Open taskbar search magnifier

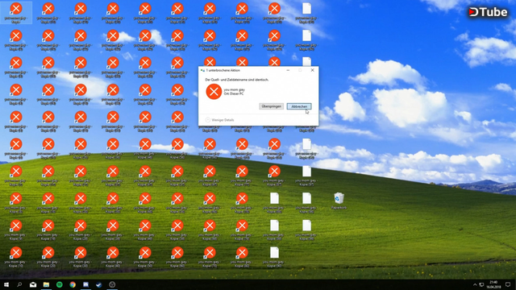[x=19, y=284]
